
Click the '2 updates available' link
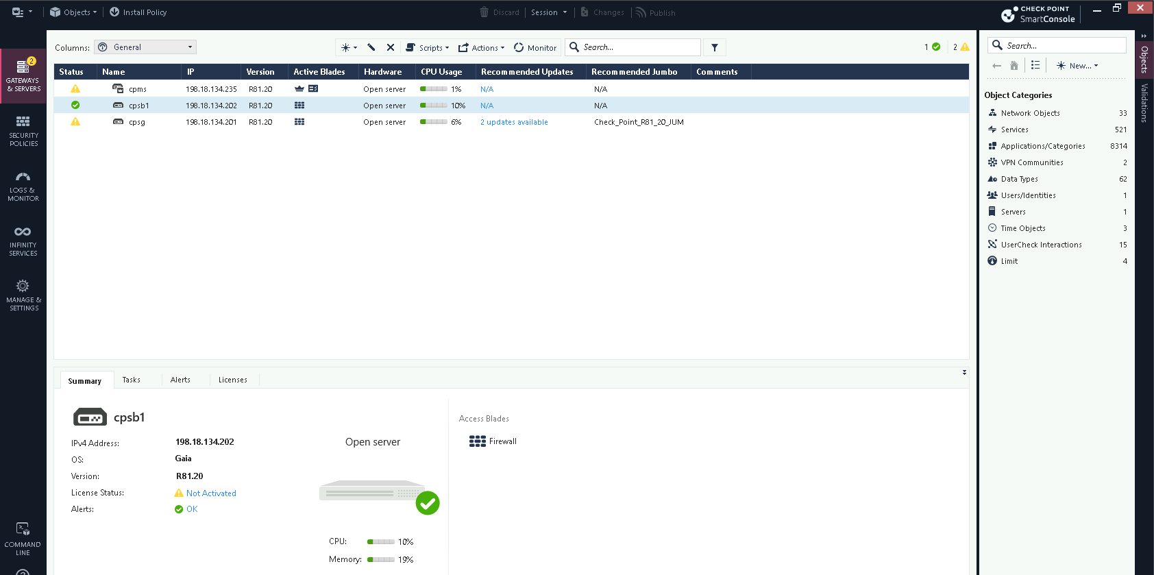(x=514, y=122)
